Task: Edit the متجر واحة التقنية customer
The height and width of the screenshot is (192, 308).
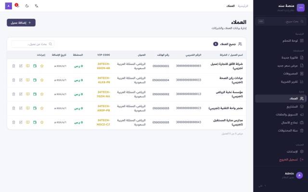Action: pyautogui.click(x=21, y=108)
